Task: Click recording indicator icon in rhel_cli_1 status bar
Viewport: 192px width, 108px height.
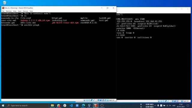Action: (101, 100)
